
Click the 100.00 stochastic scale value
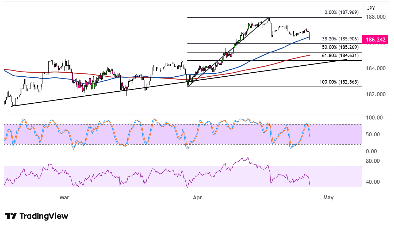[374, 118]
